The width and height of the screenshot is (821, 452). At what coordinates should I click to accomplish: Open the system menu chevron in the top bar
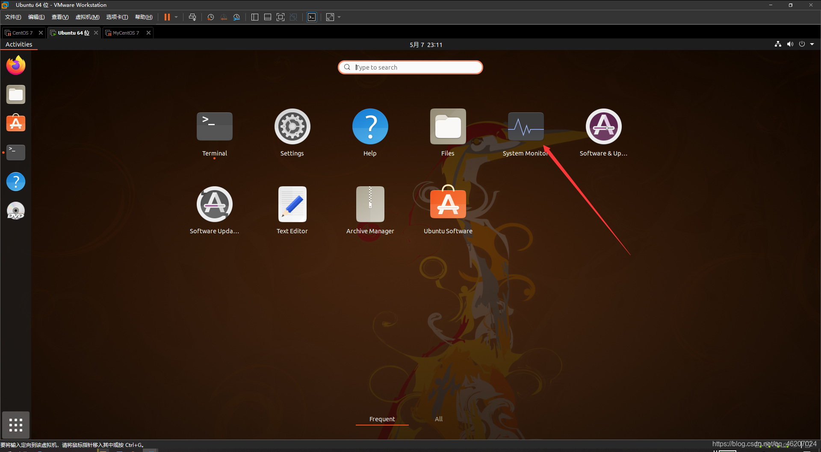812,44
